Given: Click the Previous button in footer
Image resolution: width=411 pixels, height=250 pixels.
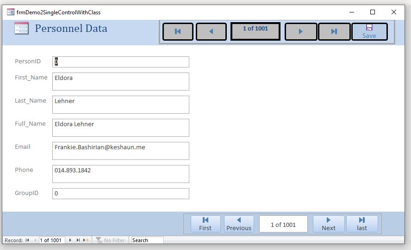Looking at the screenshot, I should [x=239, y=224].
